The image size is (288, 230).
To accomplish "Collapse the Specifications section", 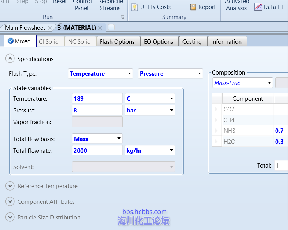I will [x=10, y=59].
